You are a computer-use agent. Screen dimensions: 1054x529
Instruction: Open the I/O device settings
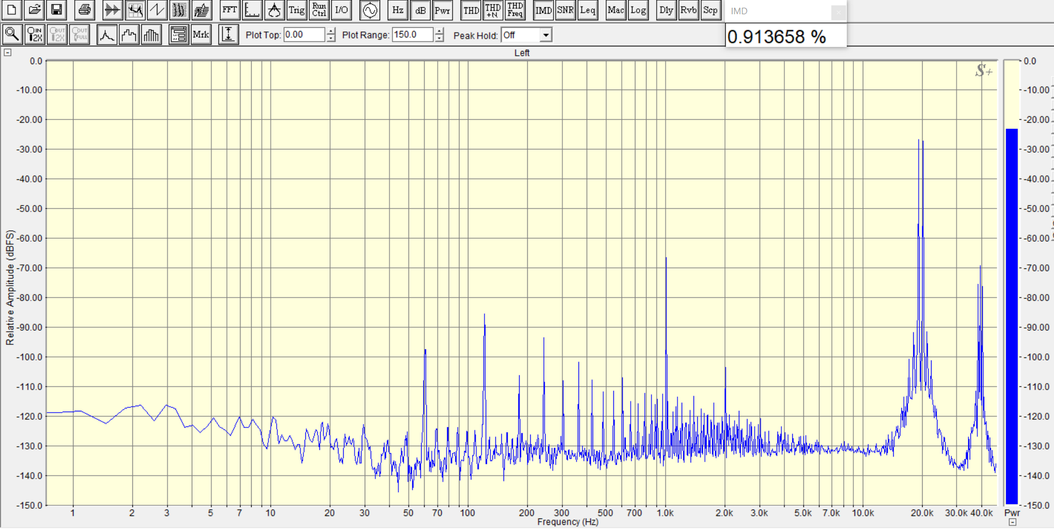341,10
